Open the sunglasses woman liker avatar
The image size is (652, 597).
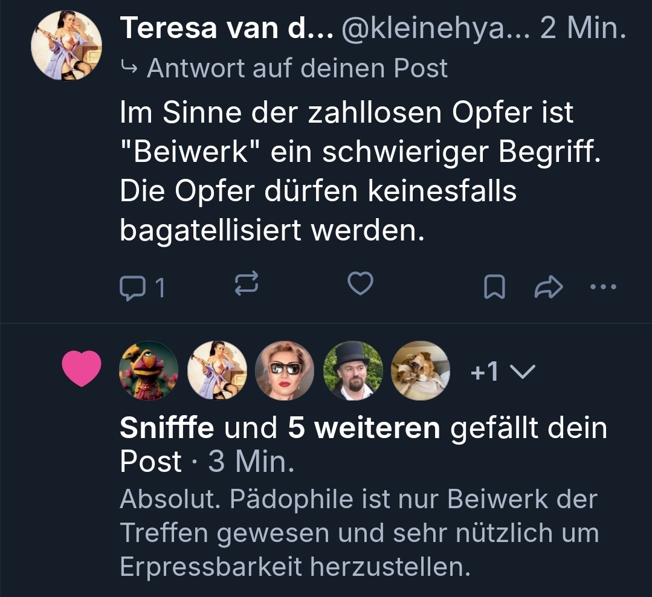285,371
